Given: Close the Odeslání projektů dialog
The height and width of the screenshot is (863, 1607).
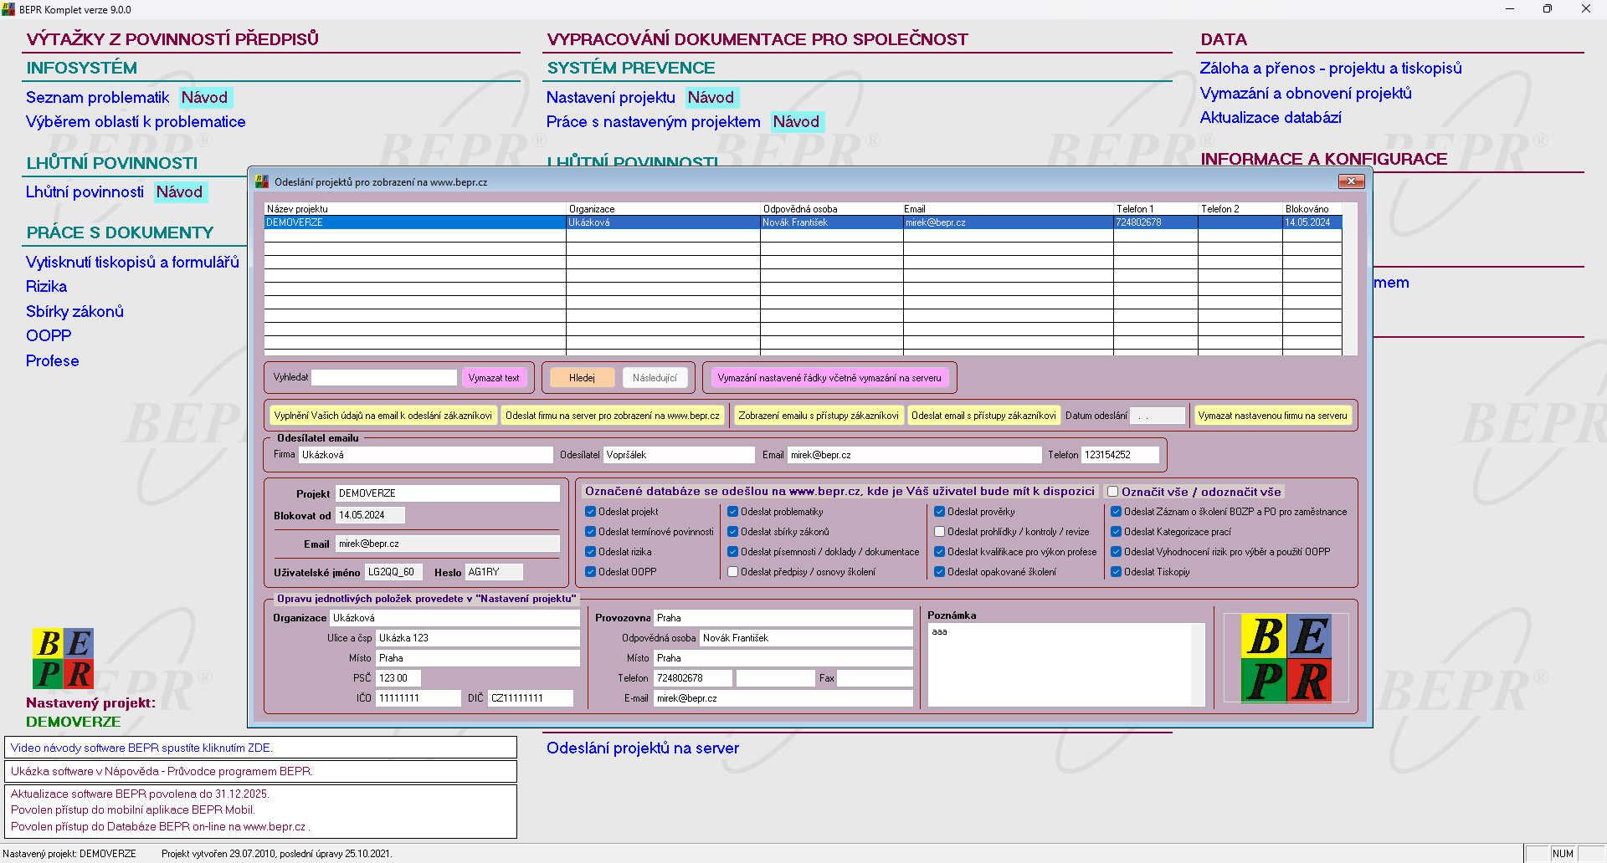Looking at the screenshot, I should [x=1351, y=181].
